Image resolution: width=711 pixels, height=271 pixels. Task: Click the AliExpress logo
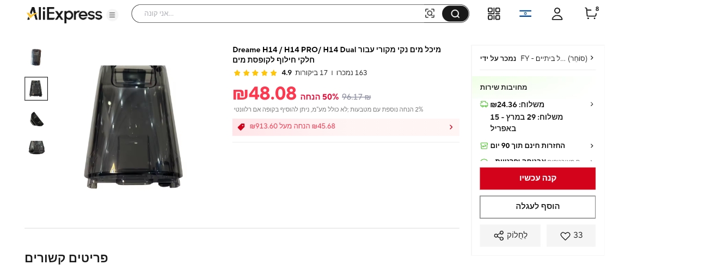(64, 14)
